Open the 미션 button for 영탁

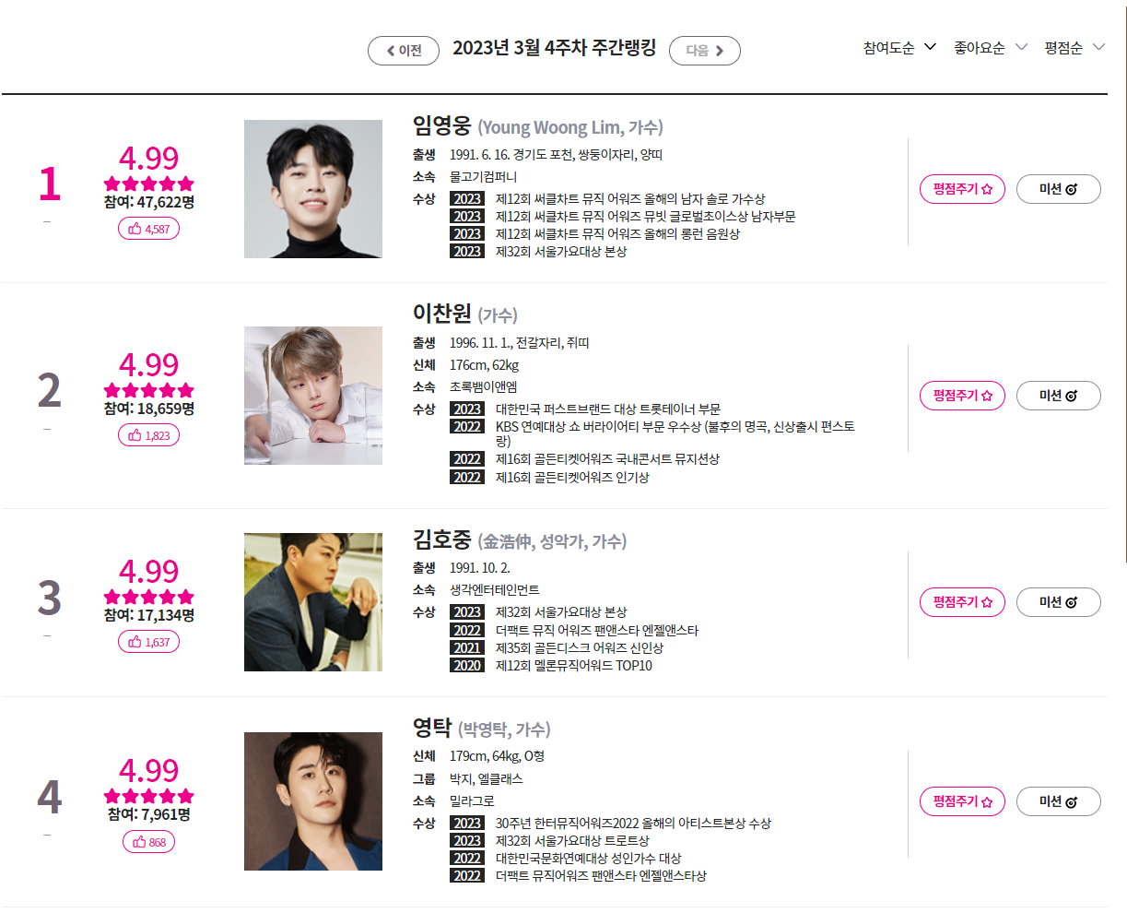1059,801
